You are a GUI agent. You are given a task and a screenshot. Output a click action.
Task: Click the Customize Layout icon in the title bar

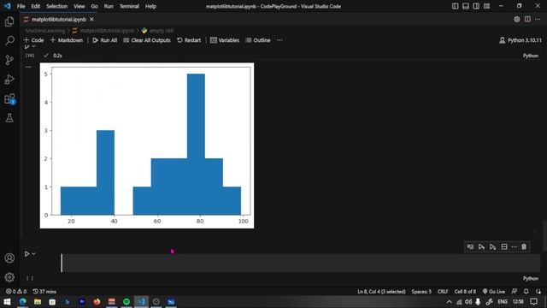click(486, 6)
